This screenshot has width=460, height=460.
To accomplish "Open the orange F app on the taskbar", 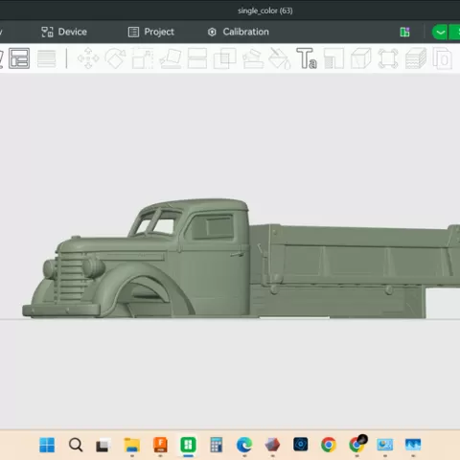I will point(160,445).
